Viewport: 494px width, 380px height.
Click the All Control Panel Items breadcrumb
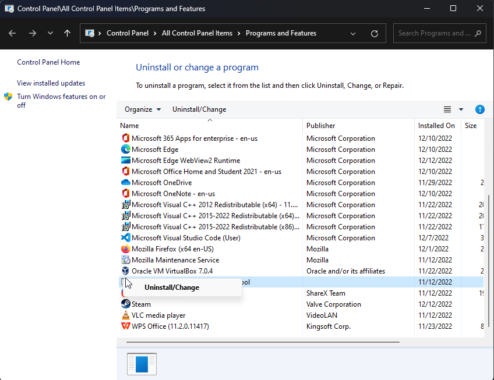coord(197,33)
